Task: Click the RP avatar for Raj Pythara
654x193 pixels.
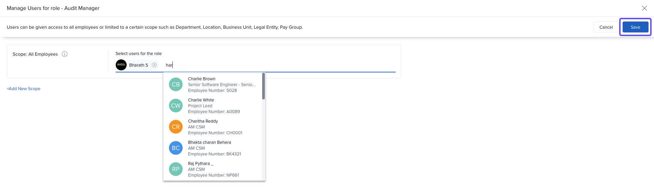Action: 176,169
